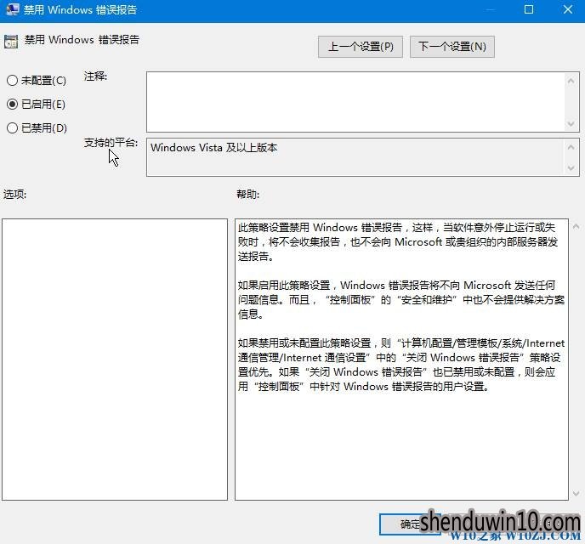Click the 选项 options list pane
The height and width of the screenshot is (544, 585).
[x=115, y=360]
